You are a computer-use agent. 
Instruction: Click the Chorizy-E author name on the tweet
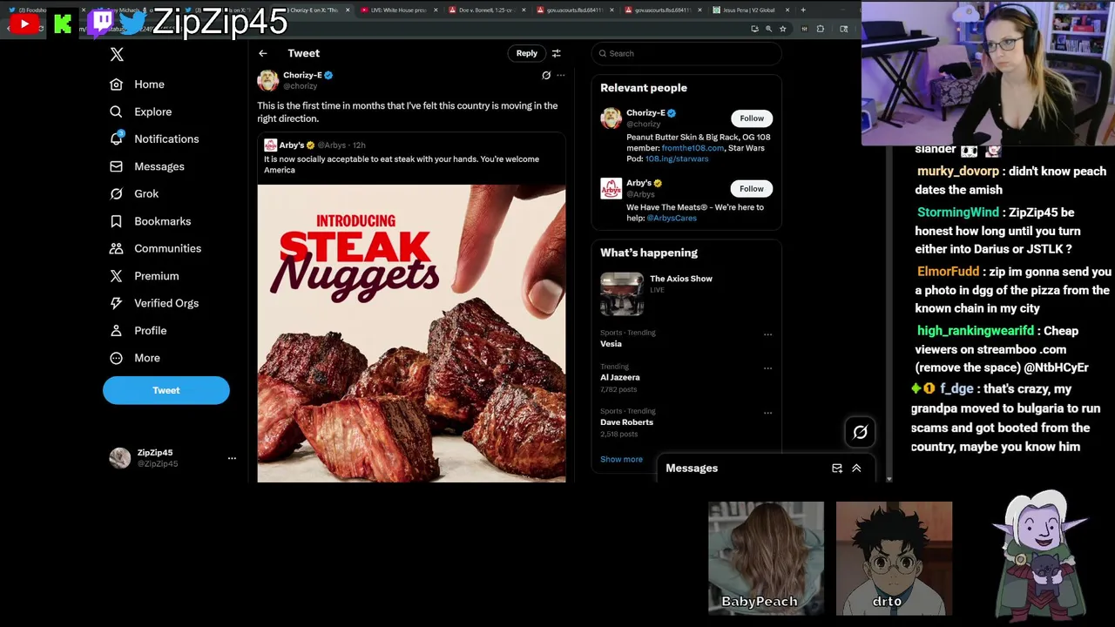click(302, 75)
